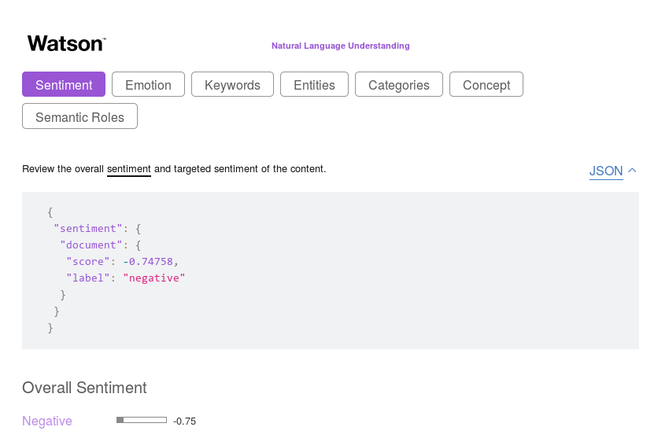This screenshot has width=658, height=438.
Task: Click the chevron next to JSON
Action: (632, 170)
